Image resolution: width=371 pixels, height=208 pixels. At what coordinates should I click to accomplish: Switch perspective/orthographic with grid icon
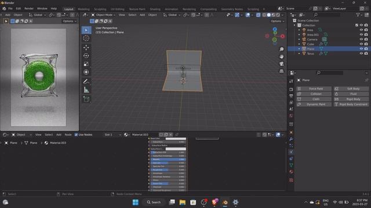pos(281,71)
